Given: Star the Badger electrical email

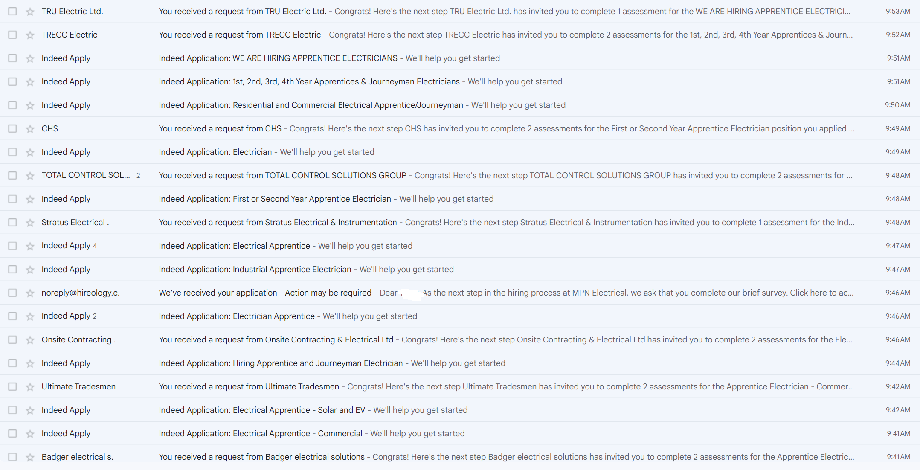Looking at the screenshot, I should point(30,457).
